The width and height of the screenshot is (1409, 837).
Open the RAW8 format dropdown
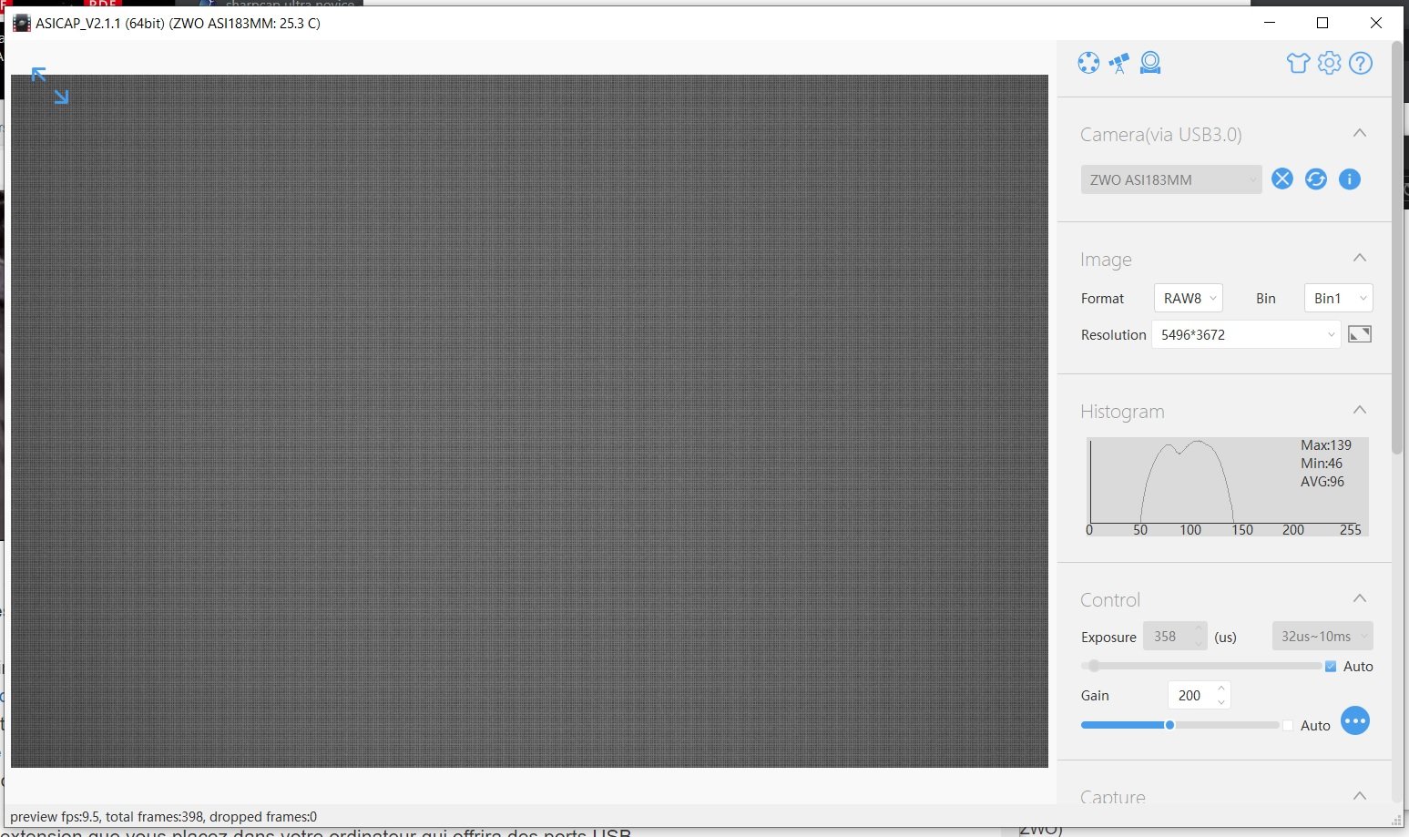[x=1188, y=298]
